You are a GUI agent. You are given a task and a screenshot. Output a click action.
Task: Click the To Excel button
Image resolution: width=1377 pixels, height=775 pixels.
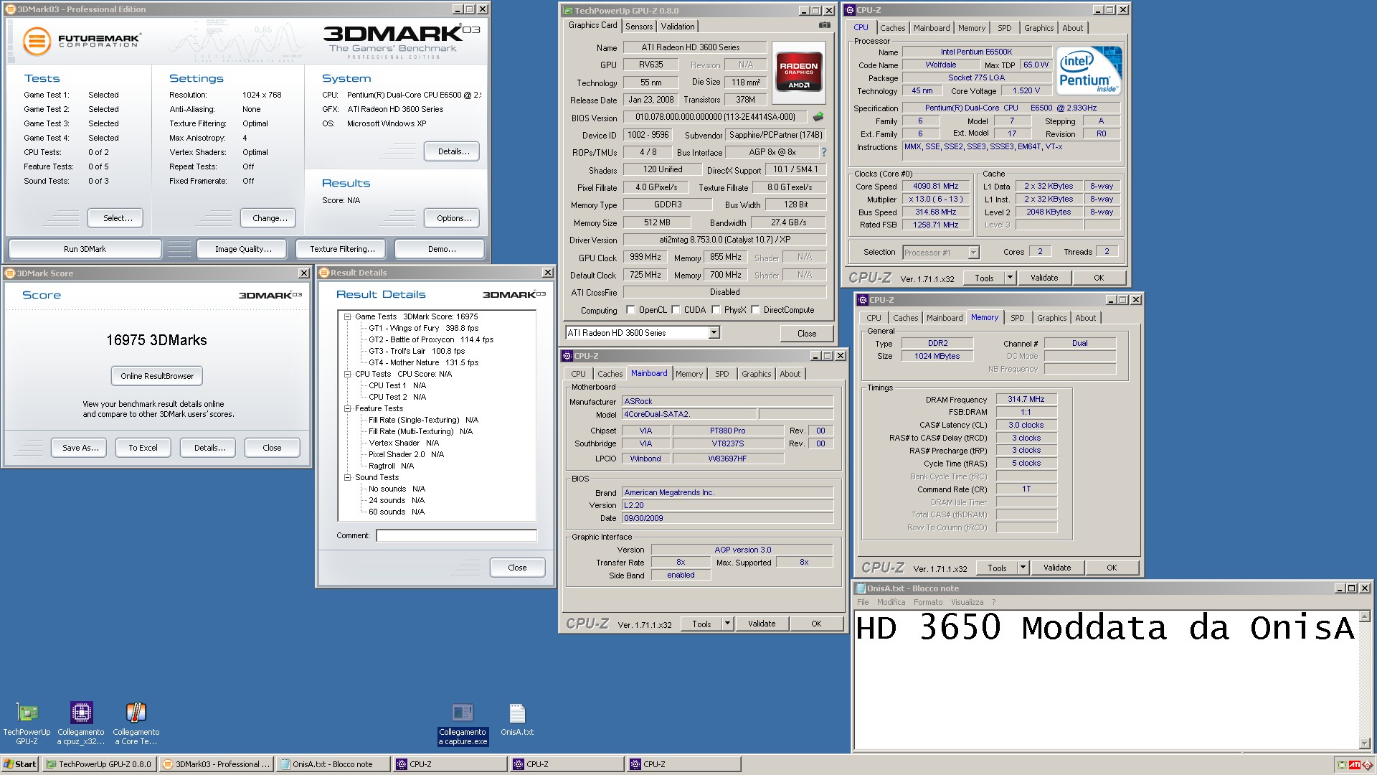(143, 448)
